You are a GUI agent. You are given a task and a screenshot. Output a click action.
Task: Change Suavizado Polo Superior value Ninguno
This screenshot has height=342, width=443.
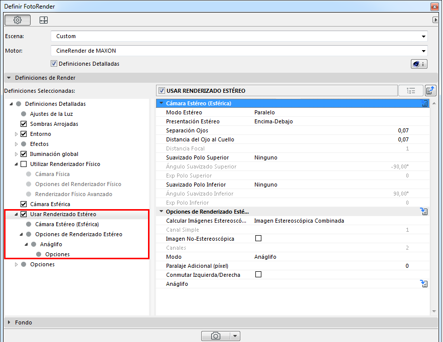(x=265, y=157)
